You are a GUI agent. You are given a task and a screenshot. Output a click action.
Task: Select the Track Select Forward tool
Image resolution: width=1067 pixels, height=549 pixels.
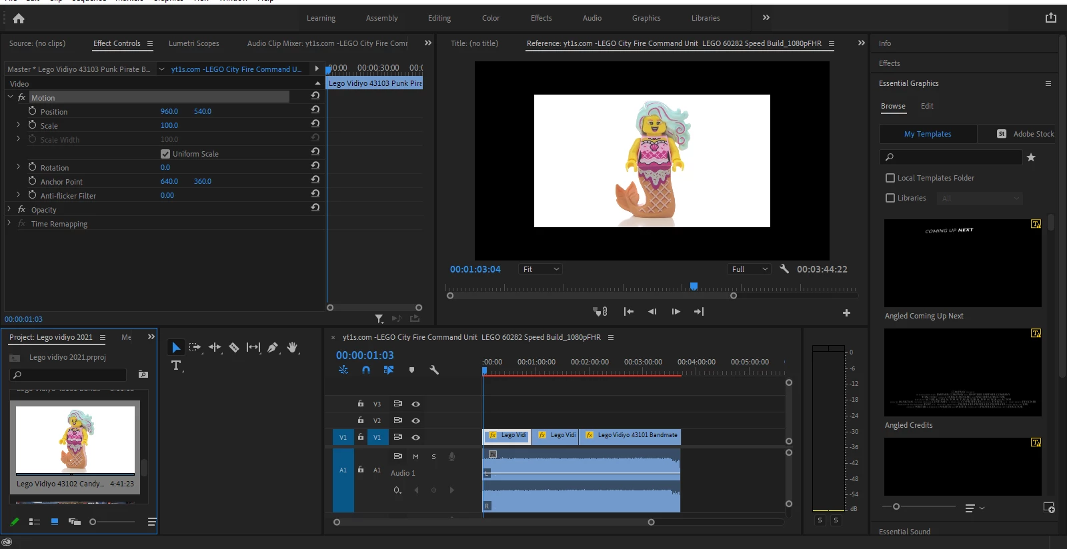coord(195,347)
